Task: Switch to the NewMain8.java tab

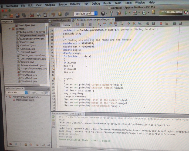Action: click(59, 20)
